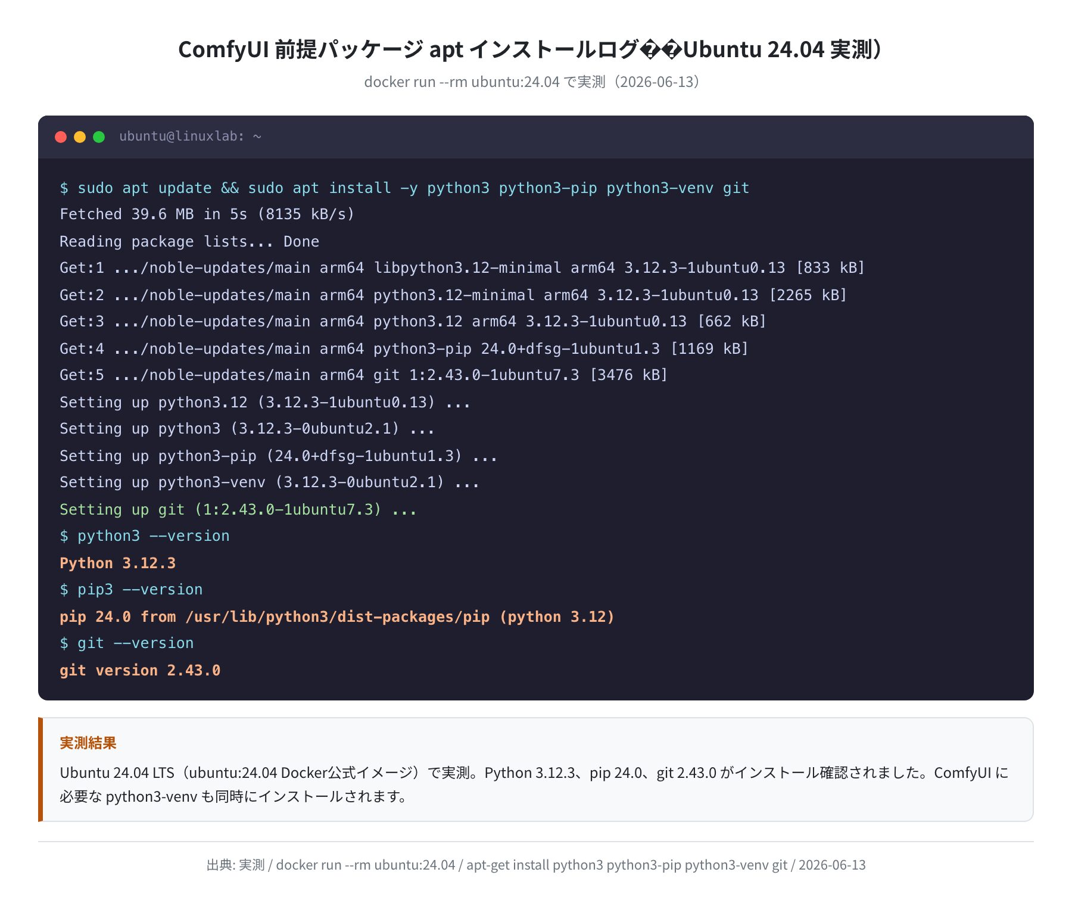Click the Get:1 libpython3.12-minimal line
The width and height of the screenshot is (1072, 897).
pyautogui.click(x=462, y=268)
